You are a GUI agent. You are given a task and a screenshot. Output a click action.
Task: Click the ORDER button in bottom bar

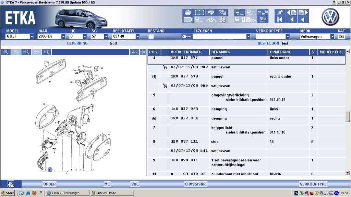[49, 184]
